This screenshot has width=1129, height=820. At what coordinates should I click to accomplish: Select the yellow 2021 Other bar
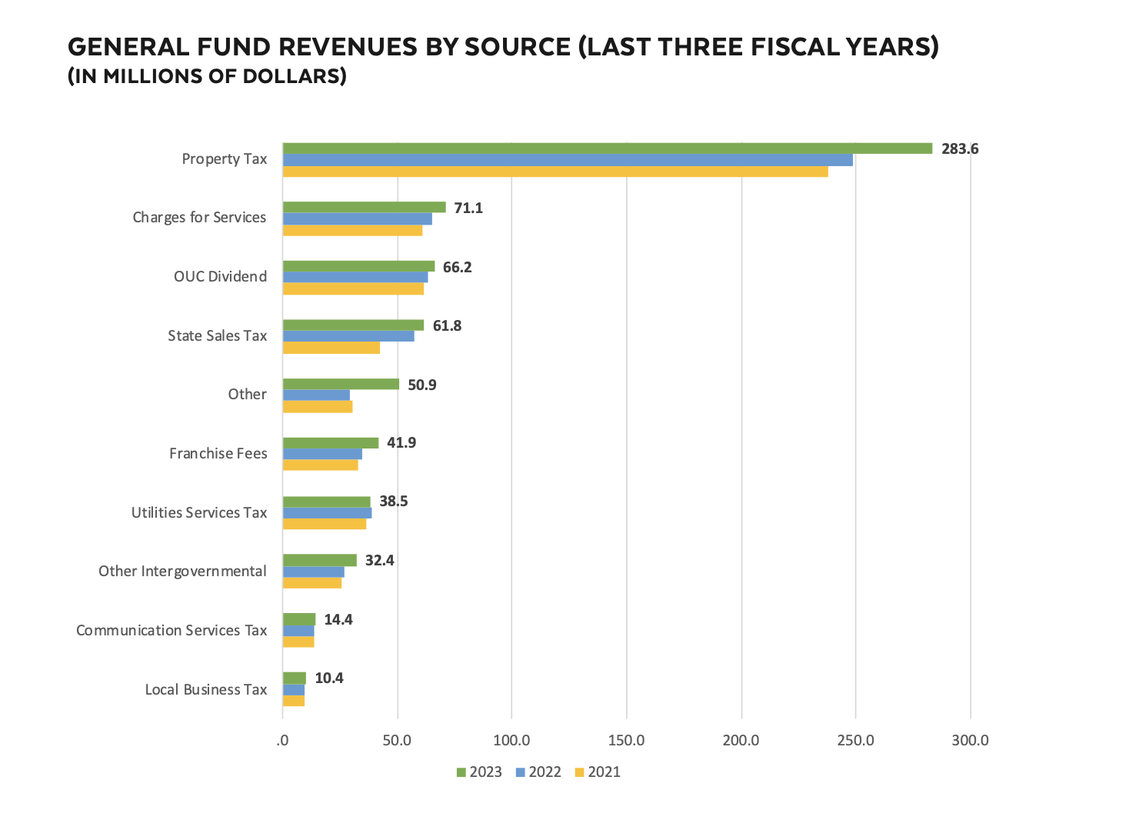coord(318,407)
